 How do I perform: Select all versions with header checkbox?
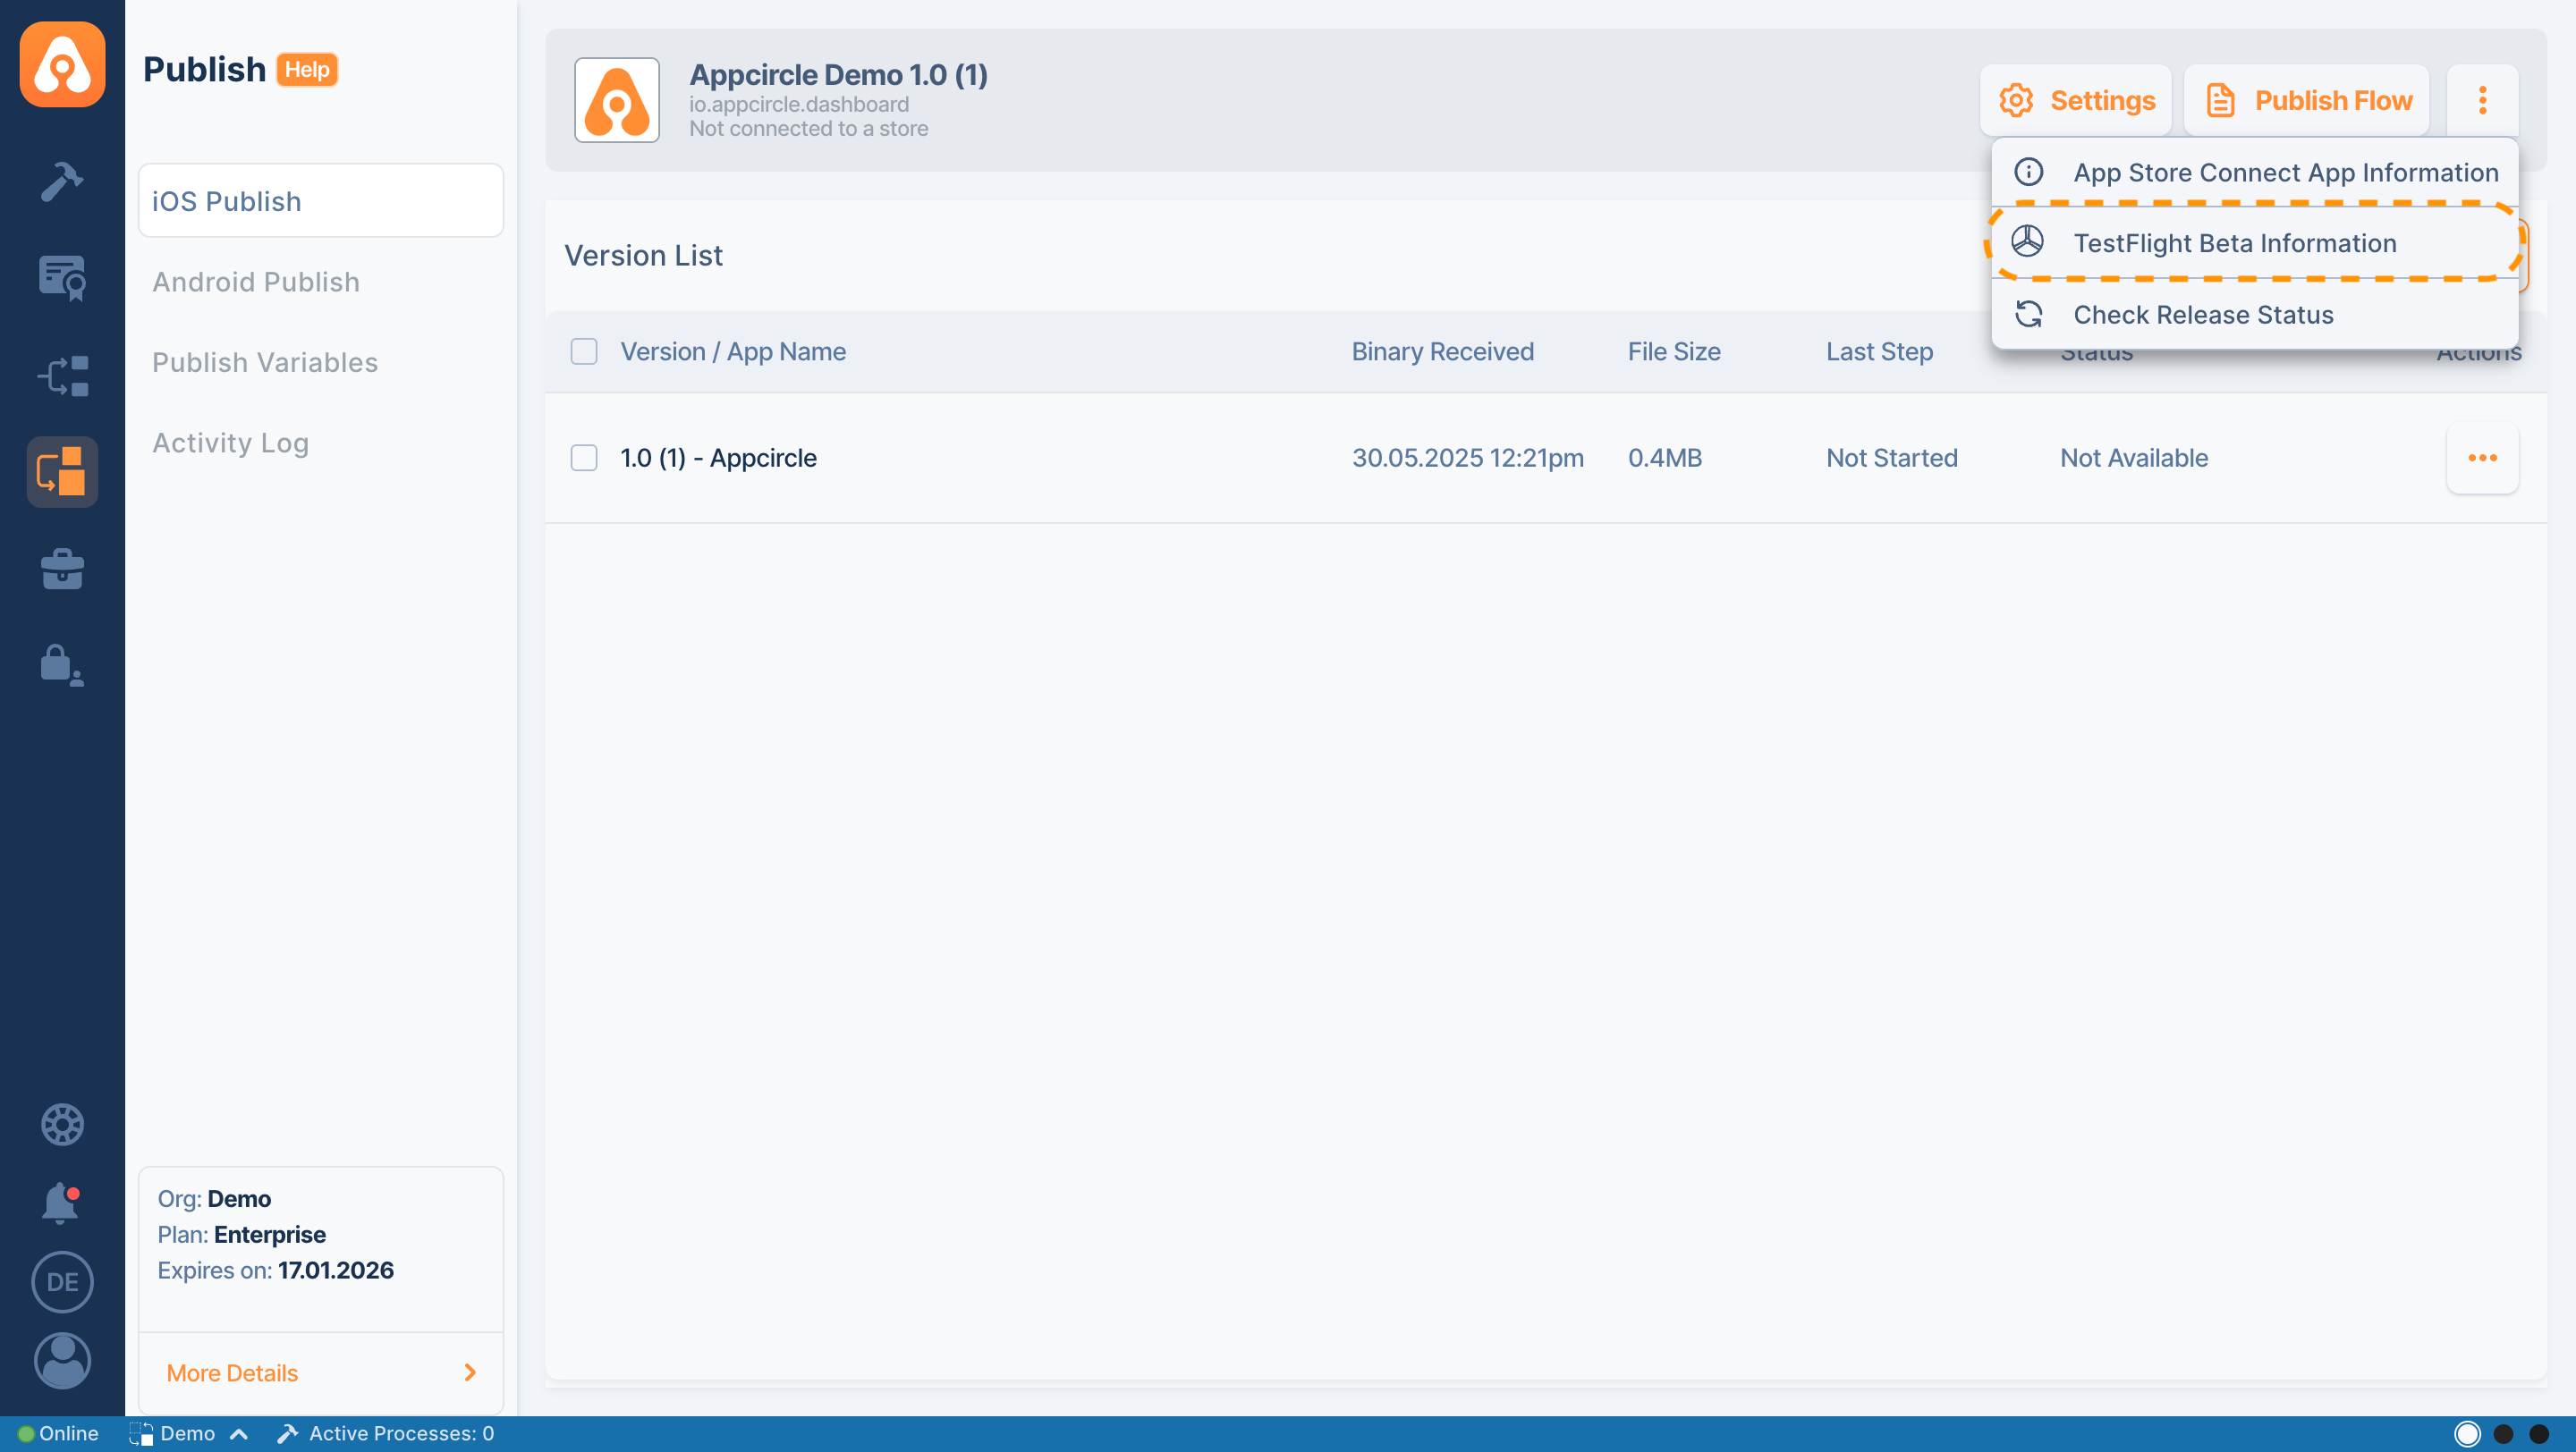pos(584,351)
